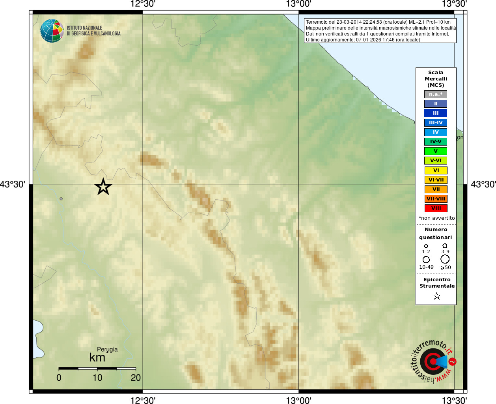Click the 'km' scale unit label
Screen dimensions: 496x404
tap(97, 357)
